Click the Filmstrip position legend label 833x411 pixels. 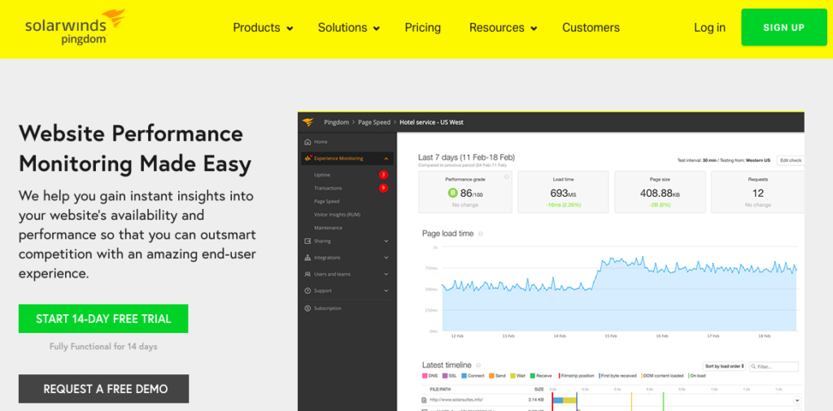pyautogui.click(x=577, y=375)
